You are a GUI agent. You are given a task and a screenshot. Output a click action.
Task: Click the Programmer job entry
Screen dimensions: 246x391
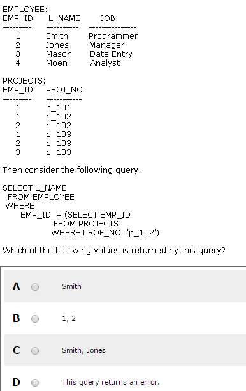[113, 36]
